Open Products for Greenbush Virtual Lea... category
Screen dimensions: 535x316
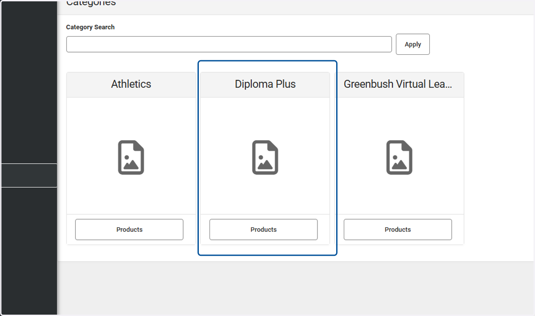tap(398, 230)
